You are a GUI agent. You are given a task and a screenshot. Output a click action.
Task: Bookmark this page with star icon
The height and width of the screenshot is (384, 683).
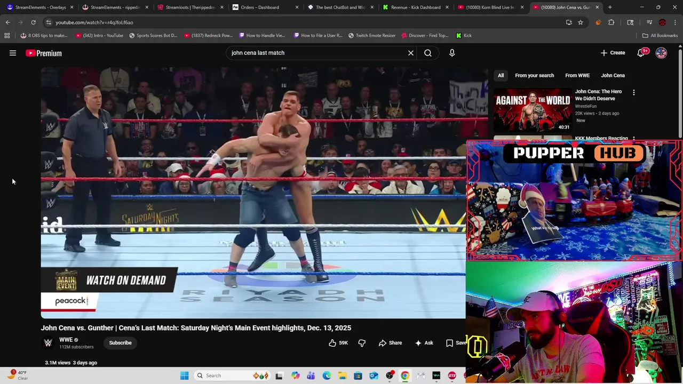point(581,22)
